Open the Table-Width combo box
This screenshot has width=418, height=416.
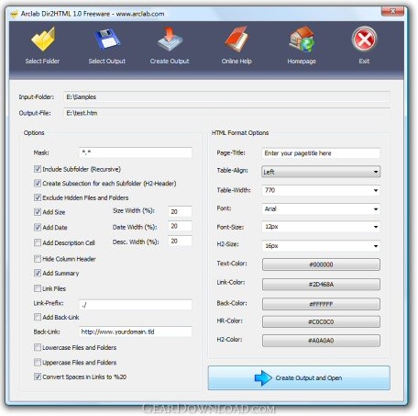[x=321, y=190]
